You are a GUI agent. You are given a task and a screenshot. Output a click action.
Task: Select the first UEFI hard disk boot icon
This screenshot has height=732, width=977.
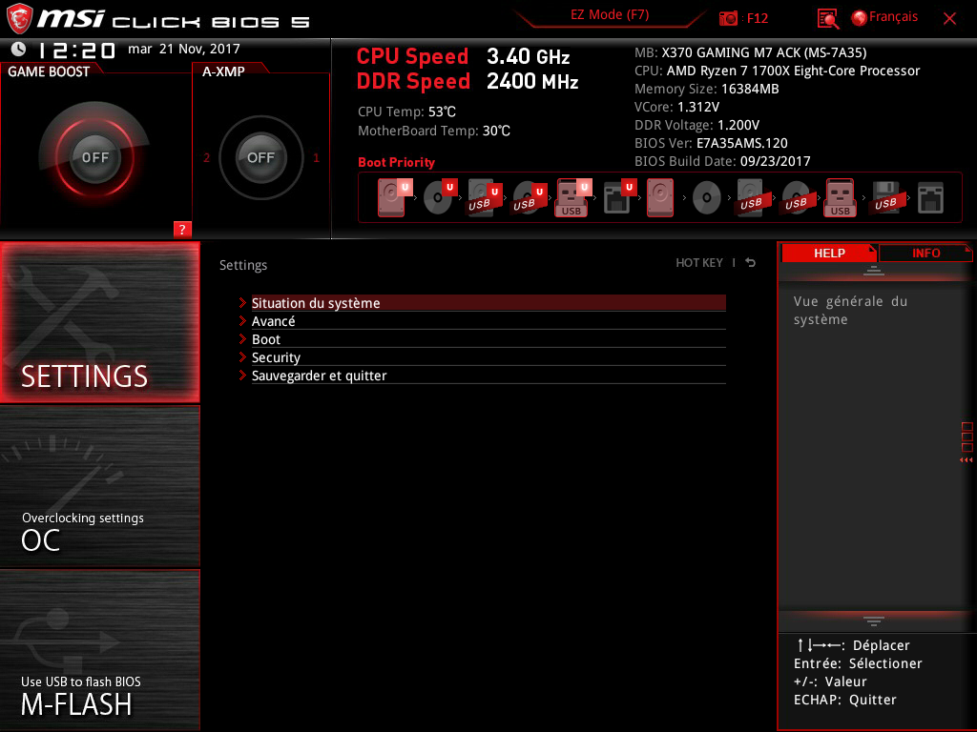click(394, 197)
